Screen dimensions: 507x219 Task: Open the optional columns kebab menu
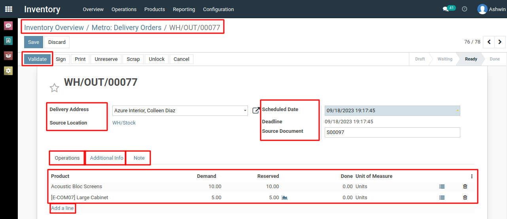pos(472,176)
